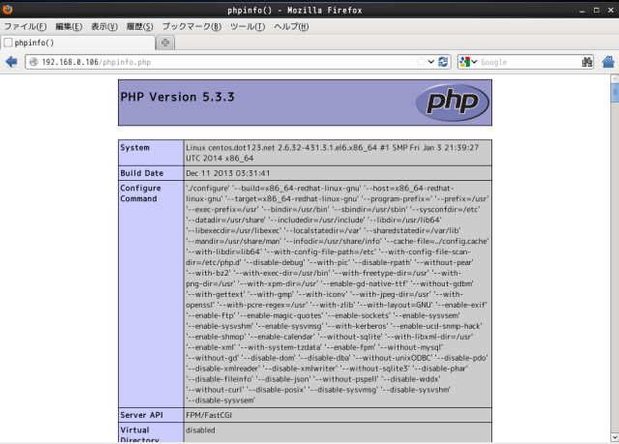Click the Firefox icon in the title bar
619x444 pixels.
[x=7, y=9]
